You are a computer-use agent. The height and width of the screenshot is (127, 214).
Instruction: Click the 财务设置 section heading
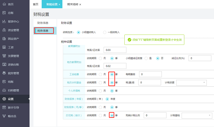pos(66,23)
